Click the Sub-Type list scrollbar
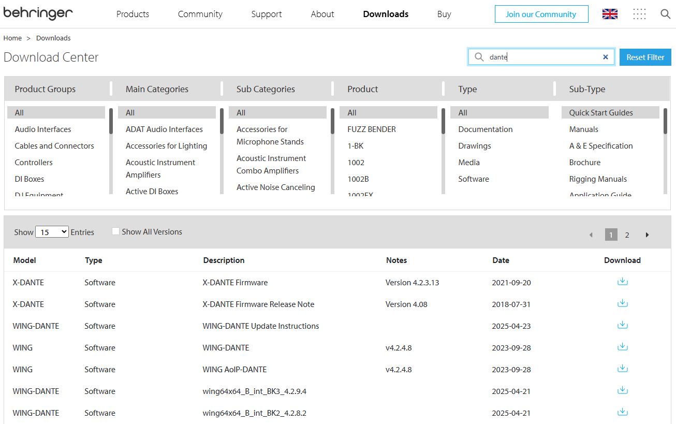Screen dimensions: 676x424 tap(665, 121)
